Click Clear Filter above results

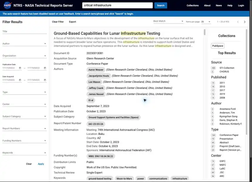(x=58, y=22)
